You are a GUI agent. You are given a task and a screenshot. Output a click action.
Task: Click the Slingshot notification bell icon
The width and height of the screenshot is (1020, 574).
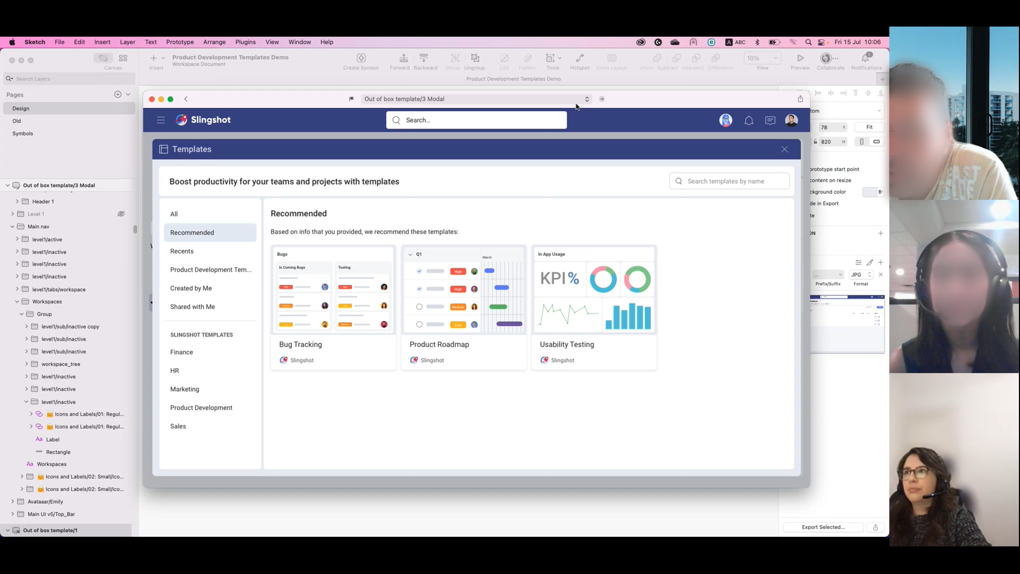(x=748, y=120)
